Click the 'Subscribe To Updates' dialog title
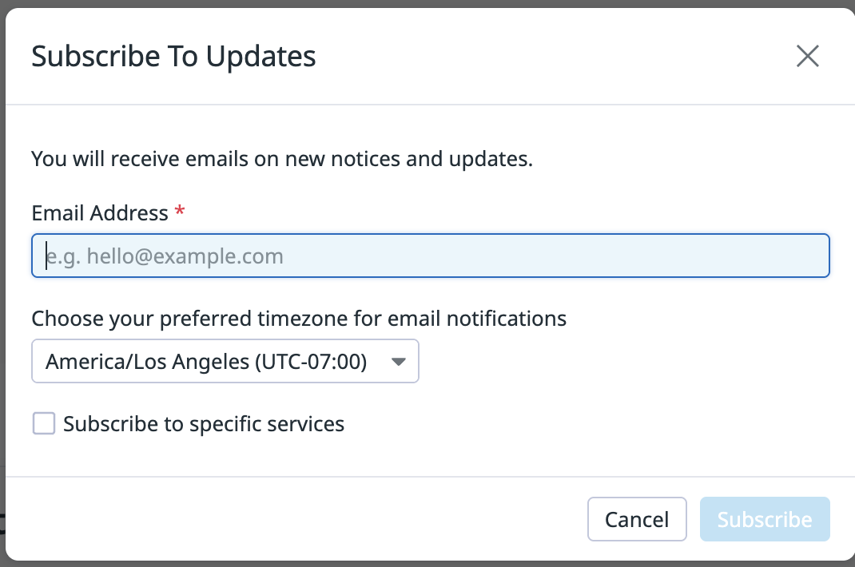This screenshot has height=567, width=855. click(173, 57)
